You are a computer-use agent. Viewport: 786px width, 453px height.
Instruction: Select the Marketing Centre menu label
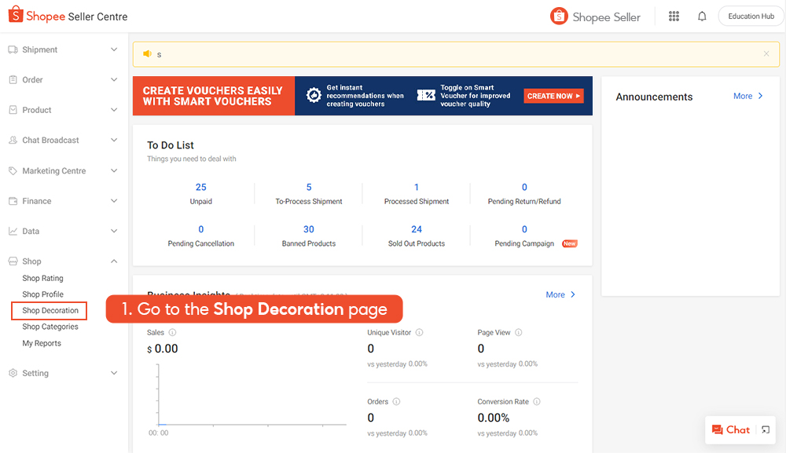54,170
